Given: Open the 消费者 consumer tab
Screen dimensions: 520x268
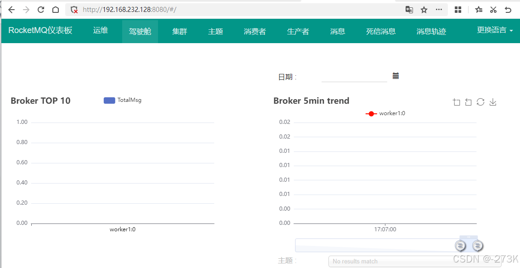Looking at the screenshot, I should point(254,32).
